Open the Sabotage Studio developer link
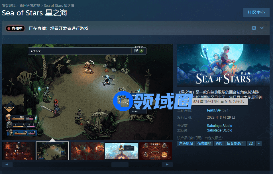Image resolution: width=273 pixels, height=174 pixels. (219, 126)
